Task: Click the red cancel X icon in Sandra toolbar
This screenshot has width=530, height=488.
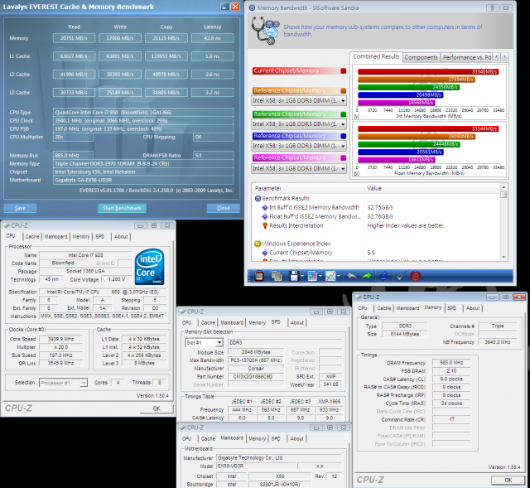Action: 416,276
